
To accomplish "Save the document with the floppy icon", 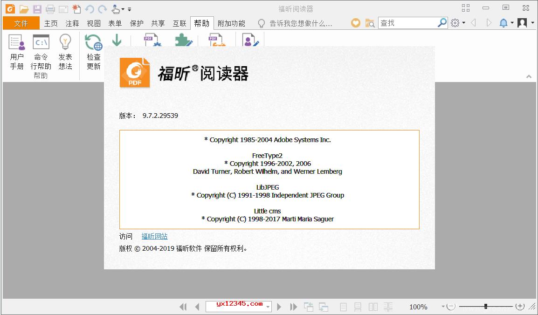I will pos(37,9).
